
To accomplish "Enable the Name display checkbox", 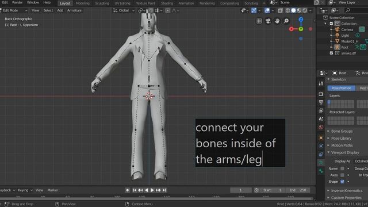I will (x=343, y=168).
